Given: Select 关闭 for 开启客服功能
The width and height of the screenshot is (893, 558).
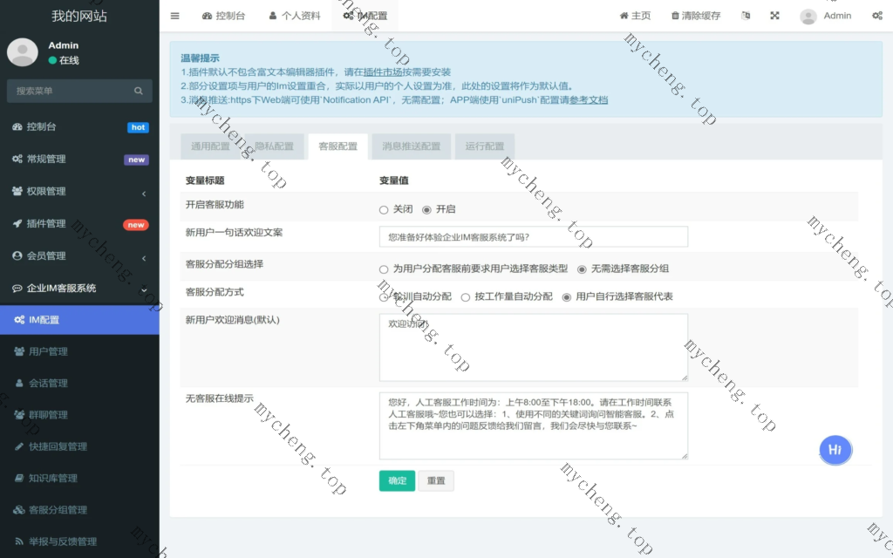Looking at the screenshot, I should [384, 210].
